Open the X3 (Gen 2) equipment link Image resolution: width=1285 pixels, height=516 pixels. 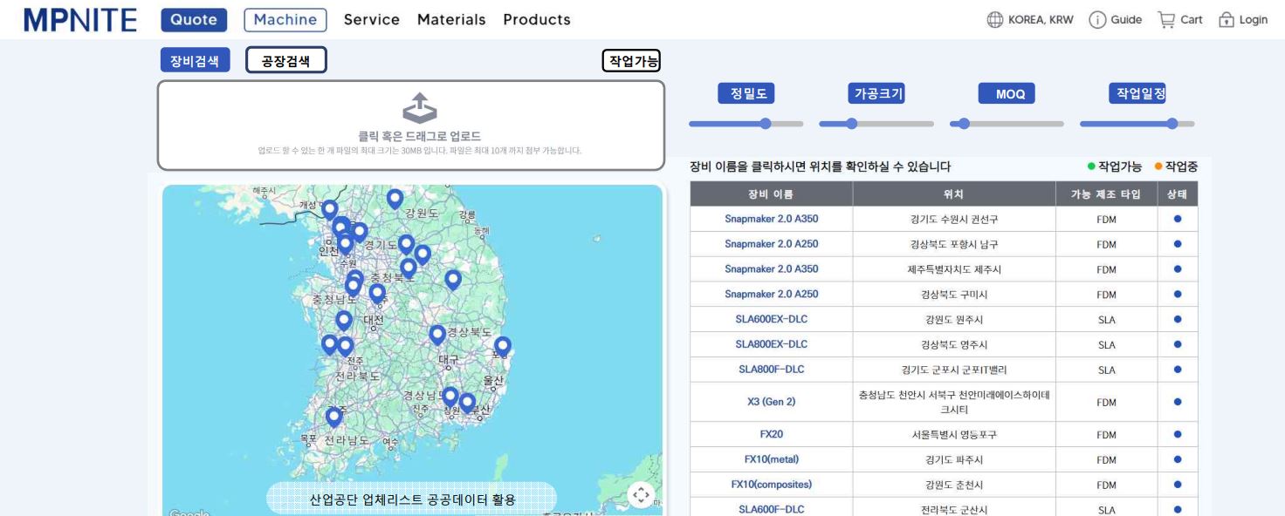pyautogui.click(x=771, y=402)
